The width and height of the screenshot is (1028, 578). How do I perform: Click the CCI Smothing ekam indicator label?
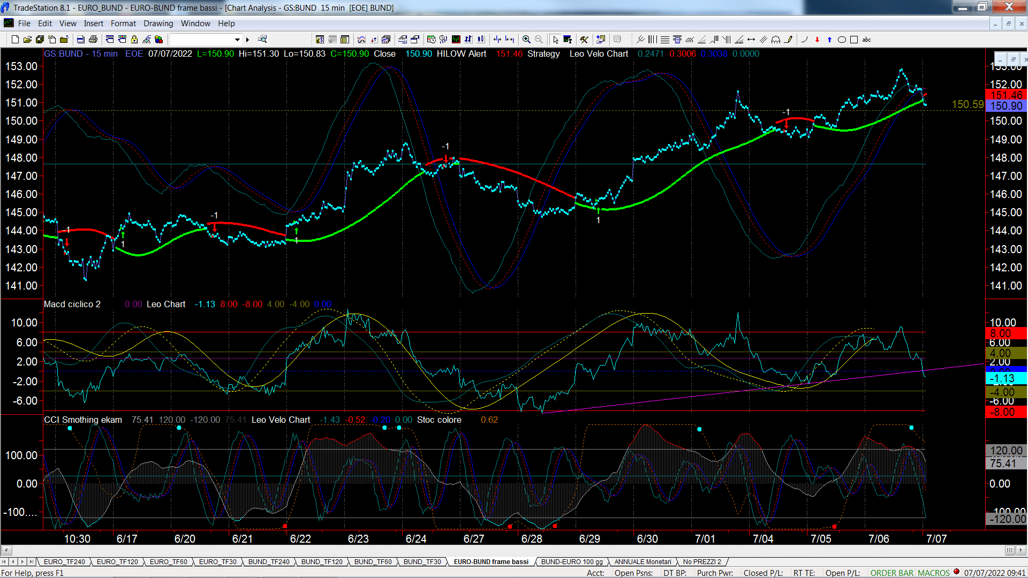(x=83, y=420)
